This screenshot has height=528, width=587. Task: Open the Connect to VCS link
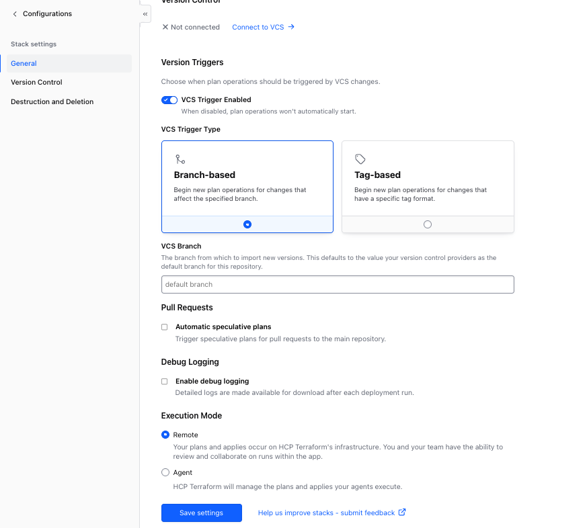(x=258, y=28)
